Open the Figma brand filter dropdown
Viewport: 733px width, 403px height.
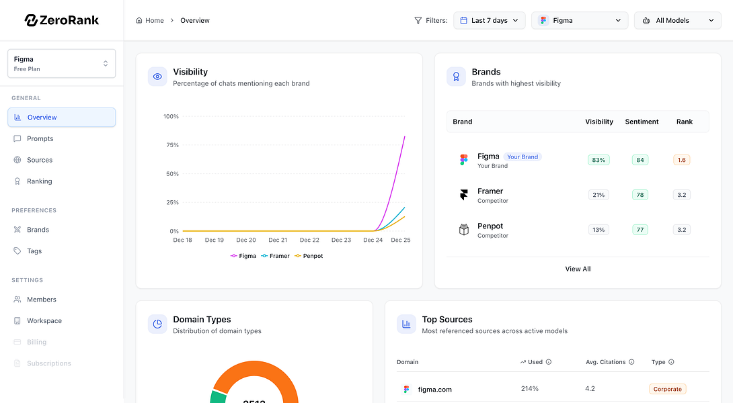click(580, 21)
